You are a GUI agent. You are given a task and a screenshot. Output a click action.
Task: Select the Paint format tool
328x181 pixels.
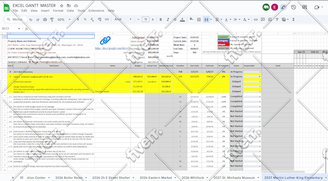[x=52, y=19]
